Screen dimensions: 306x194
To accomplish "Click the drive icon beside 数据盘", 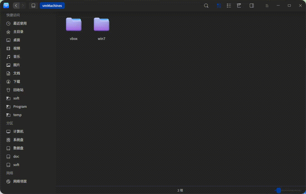I will [x=8, y=148].
